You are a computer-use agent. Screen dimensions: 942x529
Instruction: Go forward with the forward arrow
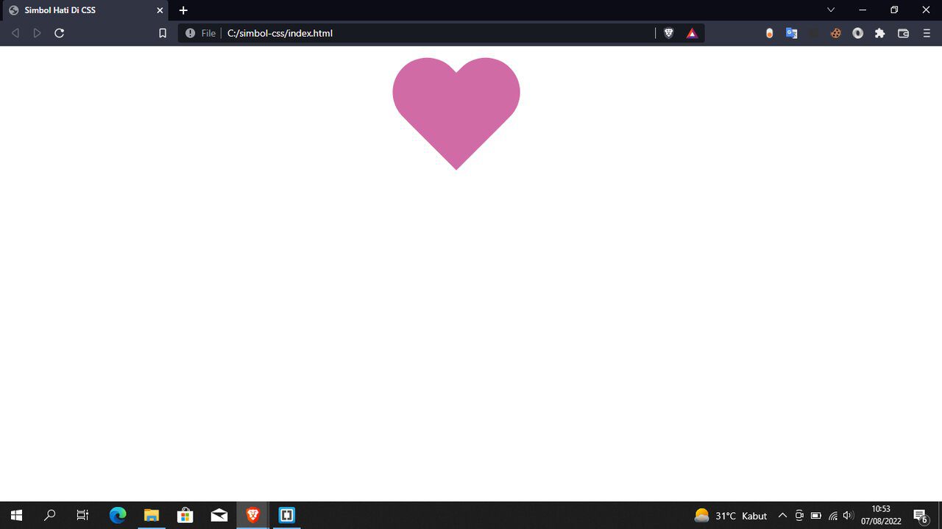click(x=37, y=33)
